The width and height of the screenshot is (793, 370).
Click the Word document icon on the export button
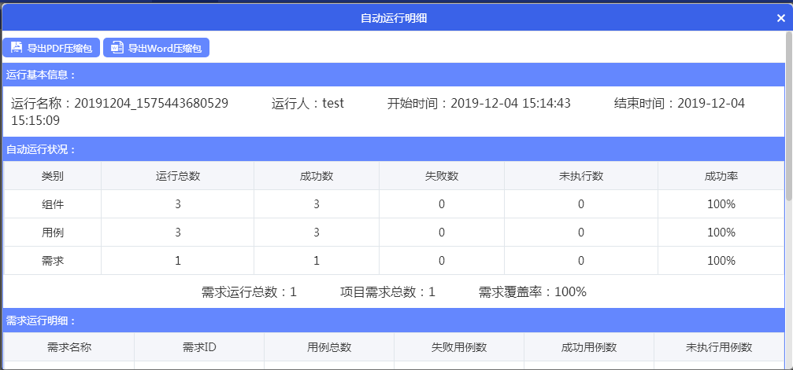(117, 48)
